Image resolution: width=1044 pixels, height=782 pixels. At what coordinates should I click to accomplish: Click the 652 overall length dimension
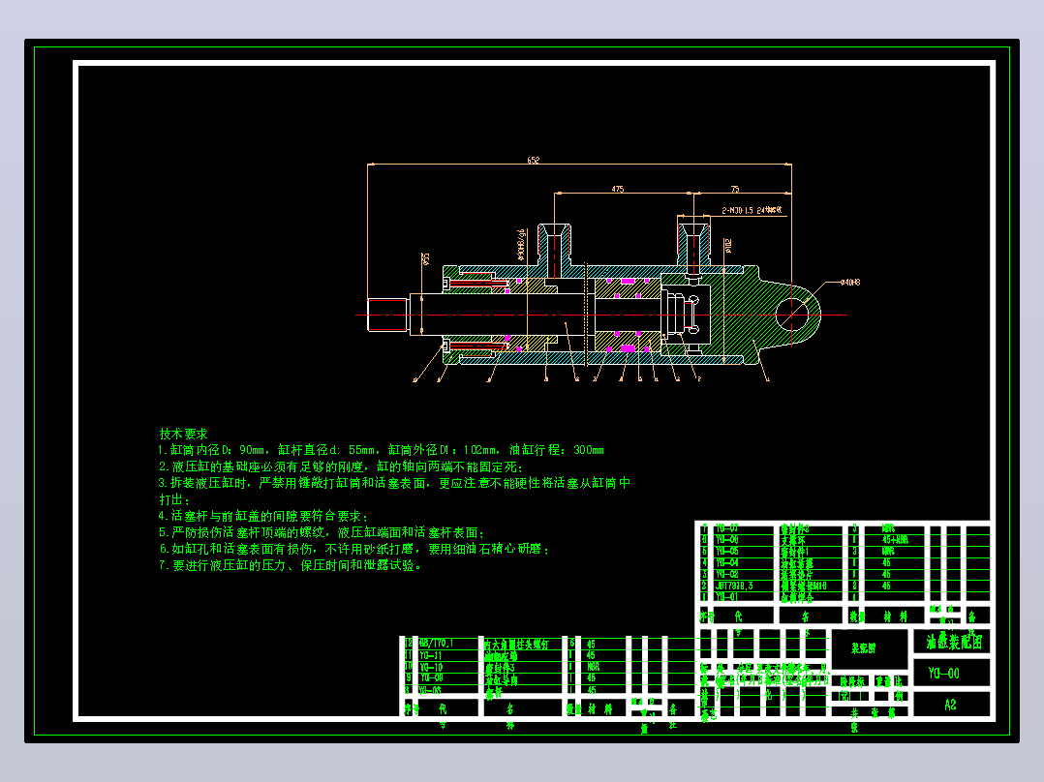tap(534, 160)
